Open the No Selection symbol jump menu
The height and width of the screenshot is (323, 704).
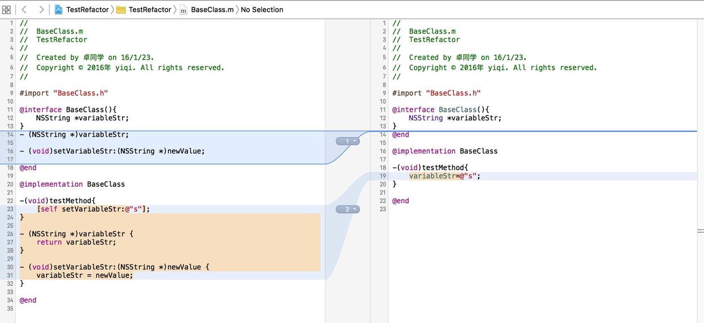coord(262,10)
